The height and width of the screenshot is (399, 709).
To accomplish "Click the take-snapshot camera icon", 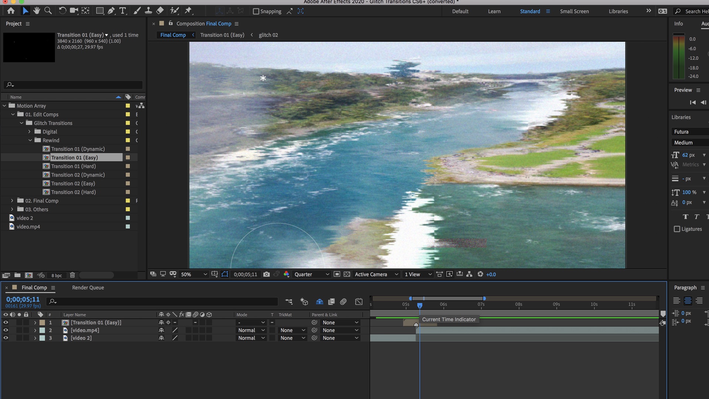I will click(x=267, y=274).
